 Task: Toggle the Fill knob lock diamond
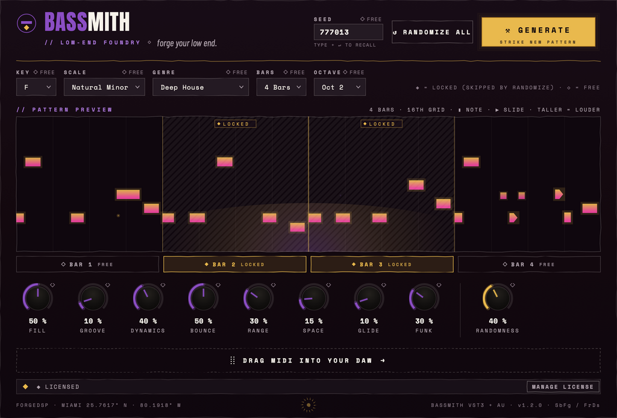pyautogui.click(x=52, y=285)
